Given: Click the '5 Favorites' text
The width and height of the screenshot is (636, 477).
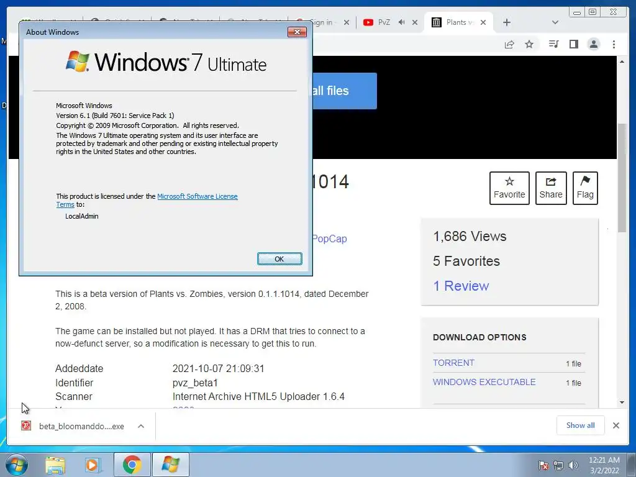Looking at the screenshot, I should [x=466, y=261].
